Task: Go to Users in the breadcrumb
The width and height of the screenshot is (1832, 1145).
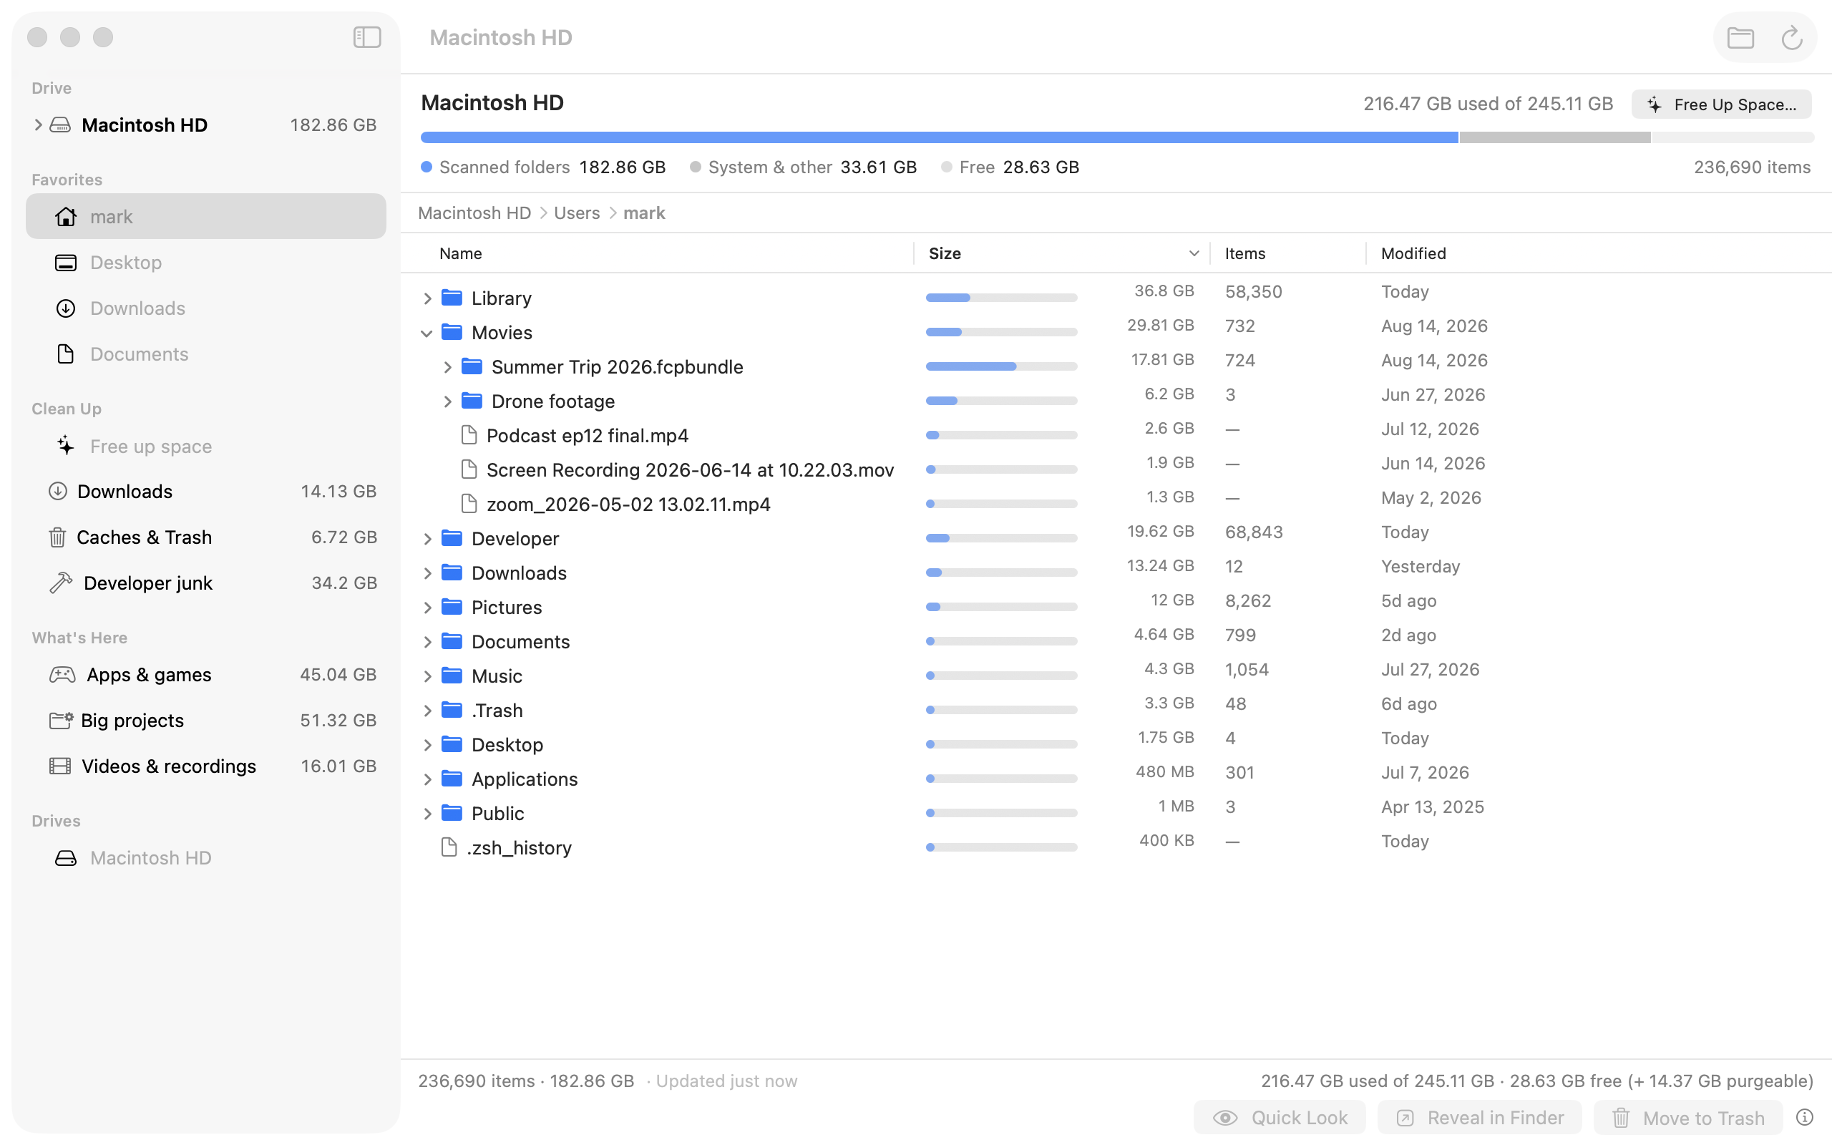Action: 577,213
